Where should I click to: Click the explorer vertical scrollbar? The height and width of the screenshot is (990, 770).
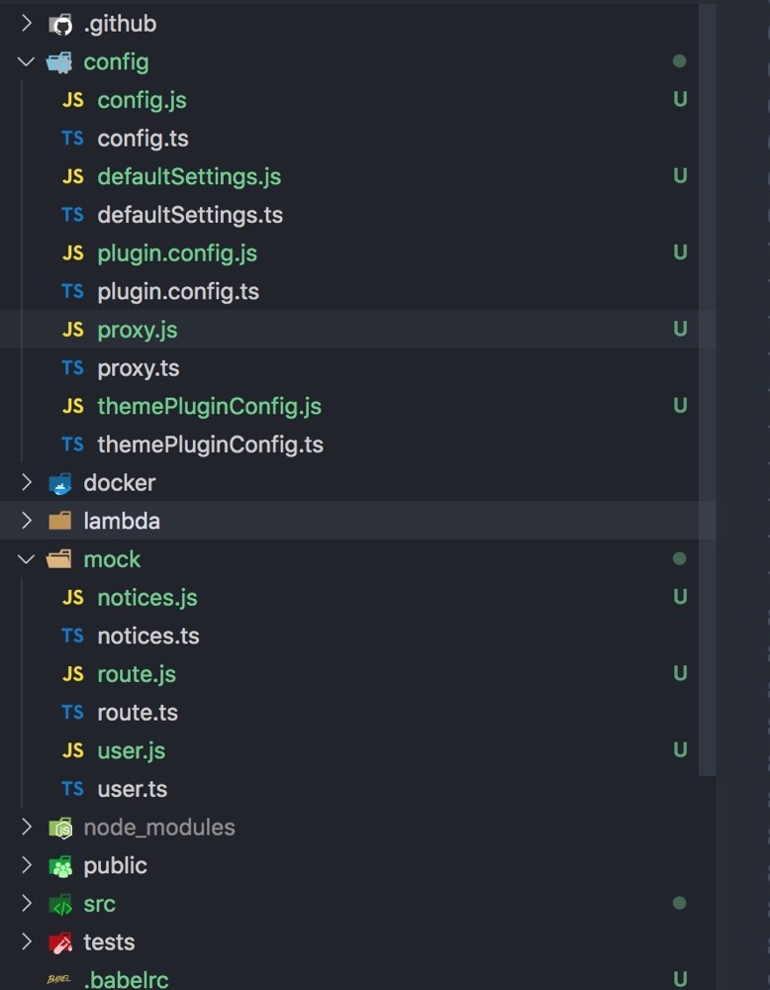click(x=707, y=388)
